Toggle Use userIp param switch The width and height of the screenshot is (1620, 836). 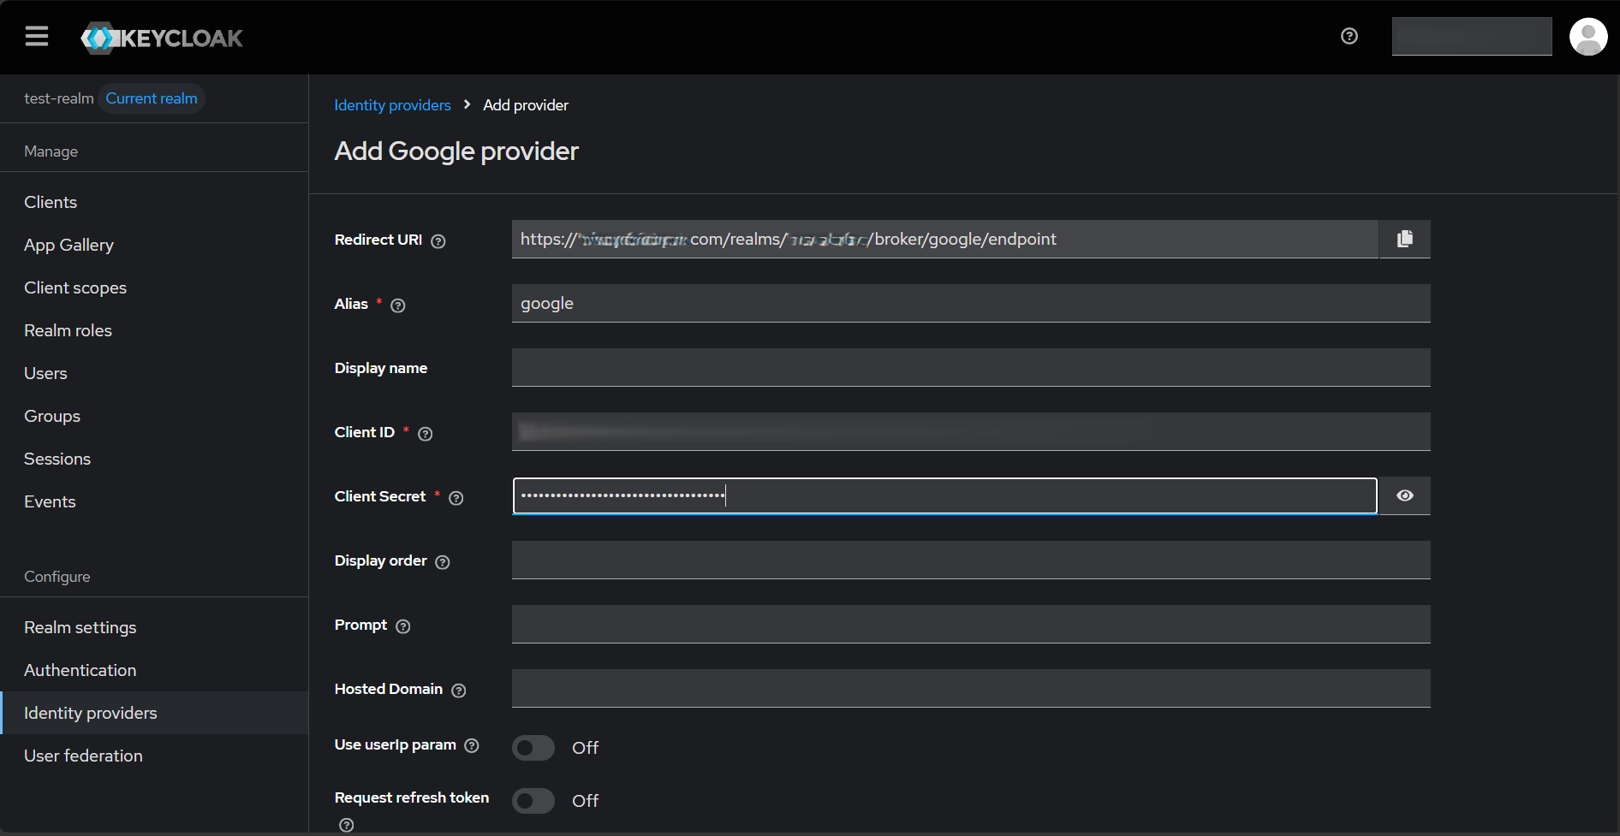click(x=533, y=748)
